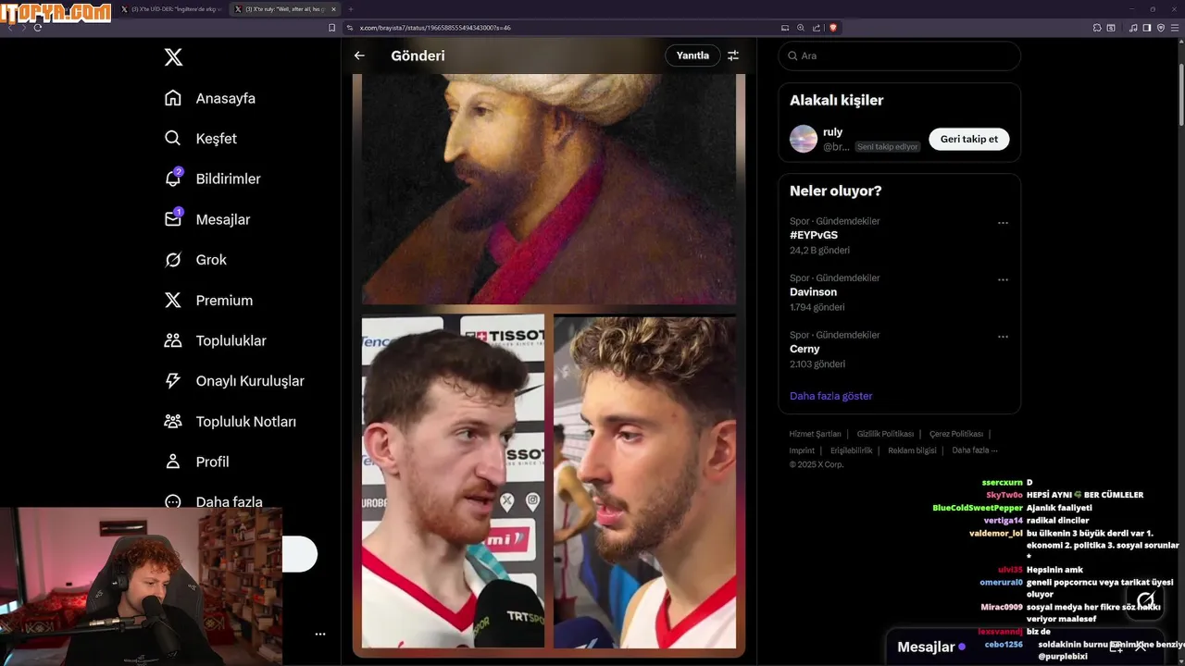
Task: Expand footer Daha fazla menu
Action: (x=975, y=450)
